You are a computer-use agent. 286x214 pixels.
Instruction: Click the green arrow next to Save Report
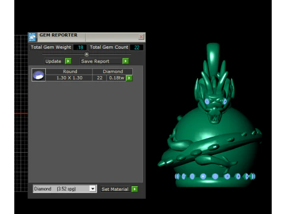126,61
